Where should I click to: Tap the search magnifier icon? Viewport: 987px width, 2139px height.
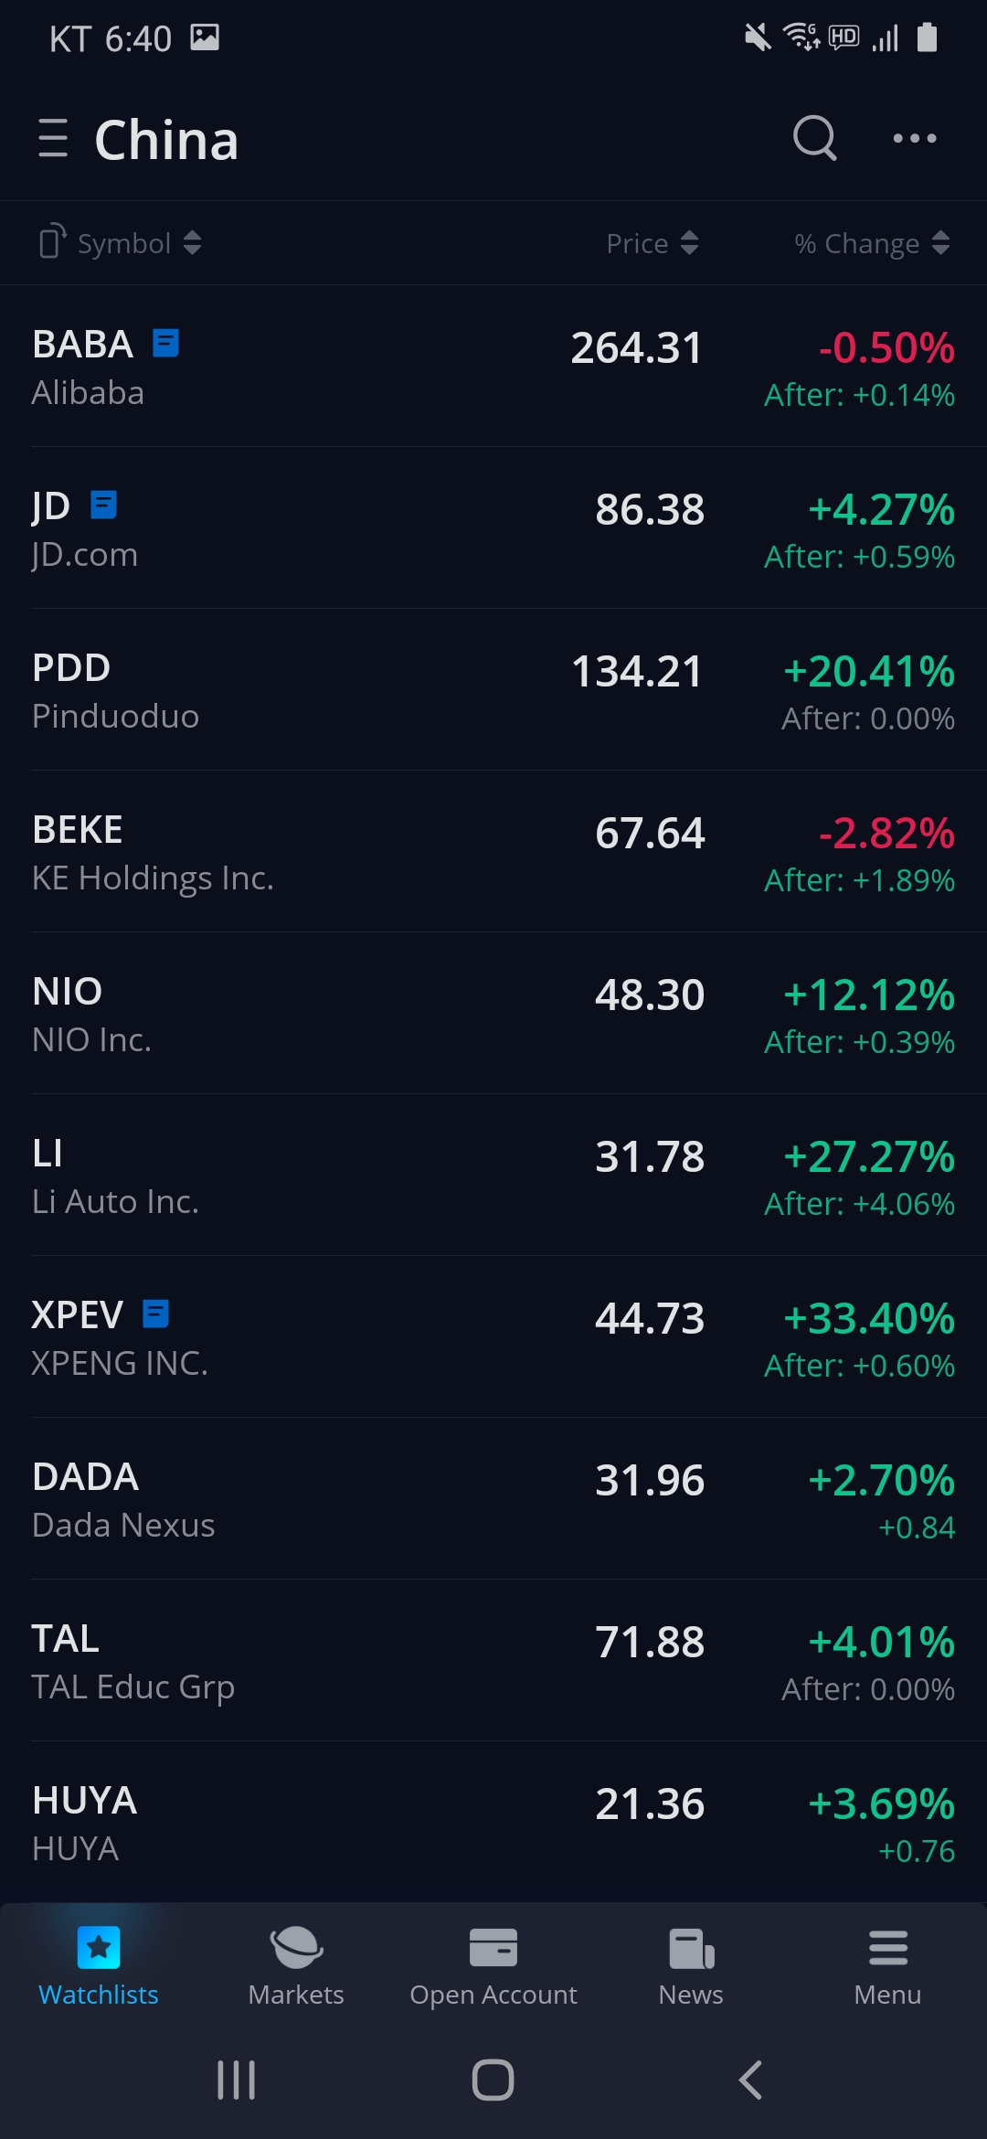814,138
